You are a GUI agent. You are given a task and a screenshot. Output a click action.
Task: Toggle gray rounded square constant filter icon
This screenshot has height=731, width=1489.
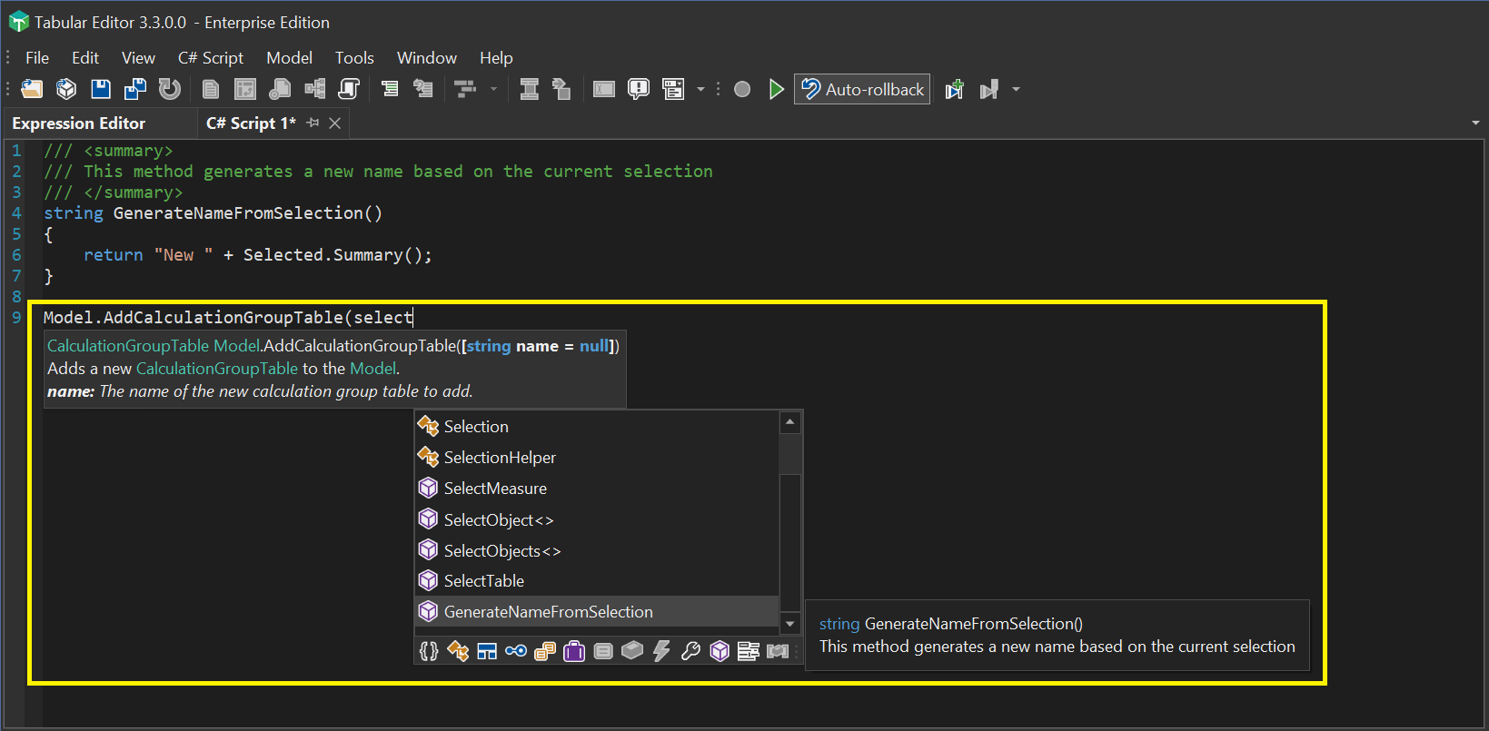(603, 651)
